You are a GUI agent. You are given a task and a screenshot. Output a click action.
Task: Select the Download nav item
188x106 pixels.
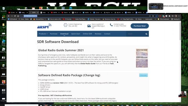64,34
